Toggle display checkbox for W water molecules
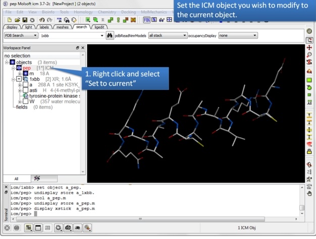316x239 pixels. point(26,101)
